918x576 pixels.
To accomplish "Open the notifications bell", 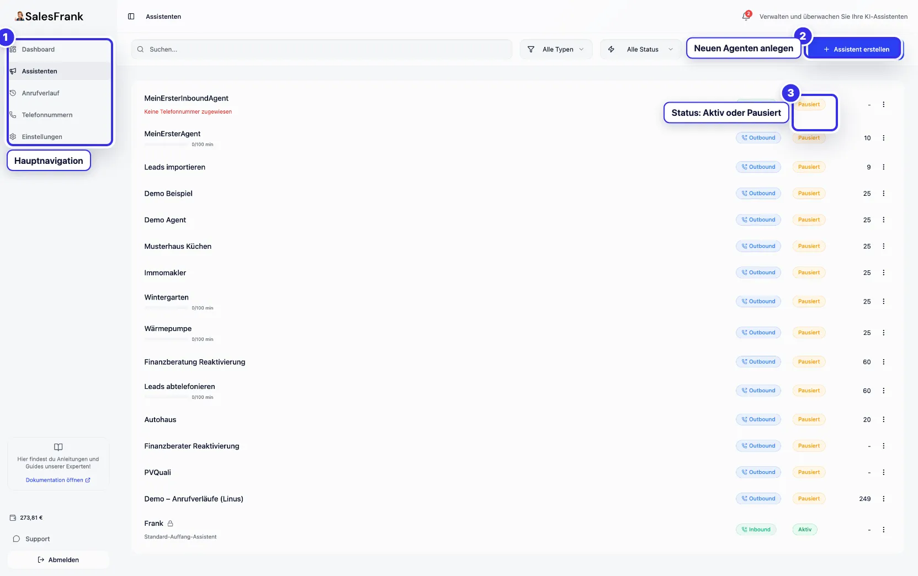I will (746, 17).
